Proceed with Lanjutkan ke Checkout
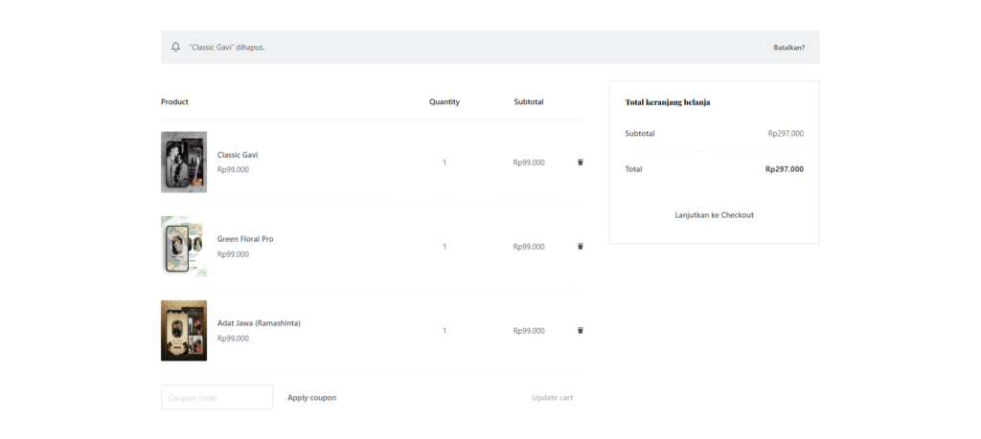This screenshot has height=439, width=981. [714, 215]
